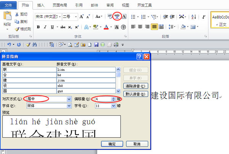The height and width of the screenshot is (154, 229).
Task: Open the Change Case Aa menu
Action: click(99, 16)
